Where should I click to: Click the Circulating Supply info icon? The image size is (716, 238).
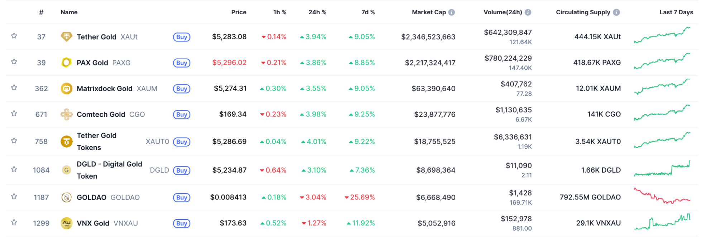coord(616,12)
